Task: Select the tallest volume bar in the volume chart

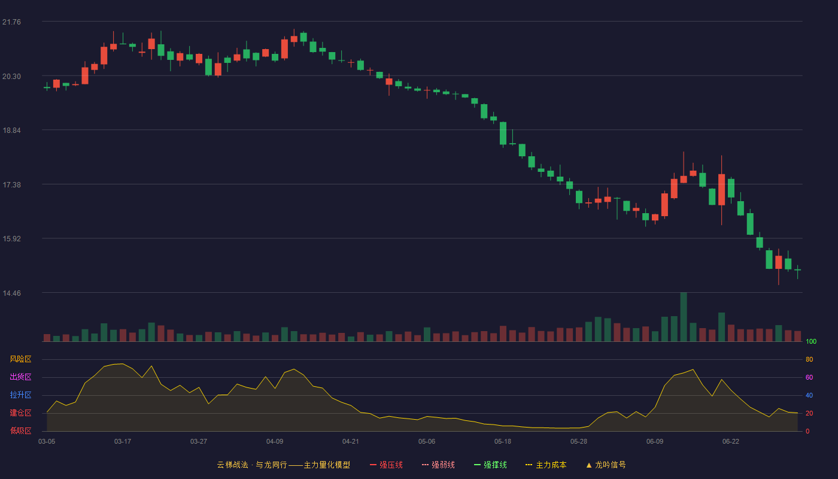Action: coord(684,317)
